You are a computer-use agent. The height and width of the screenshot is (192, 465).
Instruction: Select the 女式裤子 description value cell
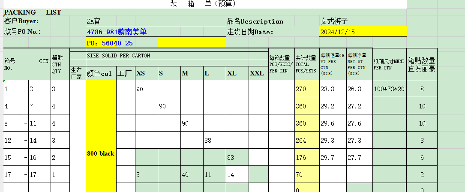(x=334, y=21)
